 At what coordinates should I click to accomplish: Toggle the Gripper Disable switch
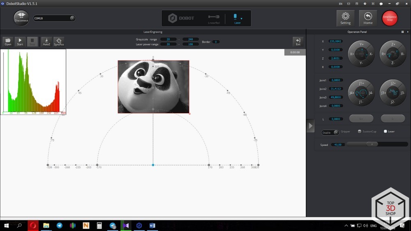coord(330,133)
